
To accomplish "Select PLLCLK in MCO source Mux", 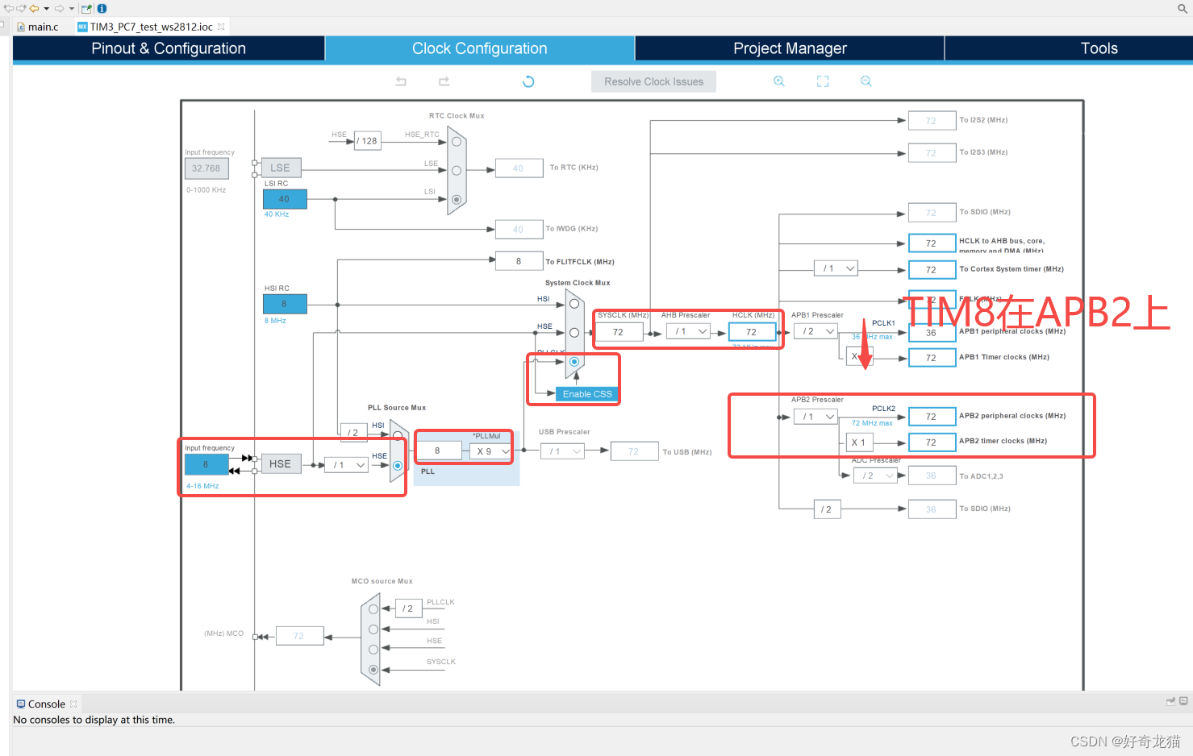I will 373,609.
